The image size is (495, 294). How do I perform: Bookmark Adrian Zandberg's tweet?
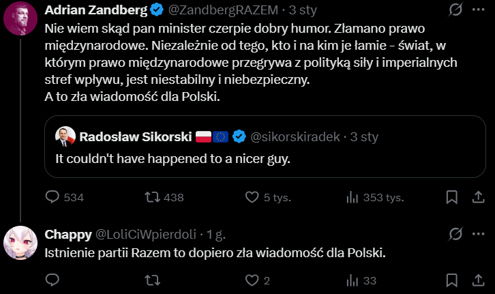point(451,197)
